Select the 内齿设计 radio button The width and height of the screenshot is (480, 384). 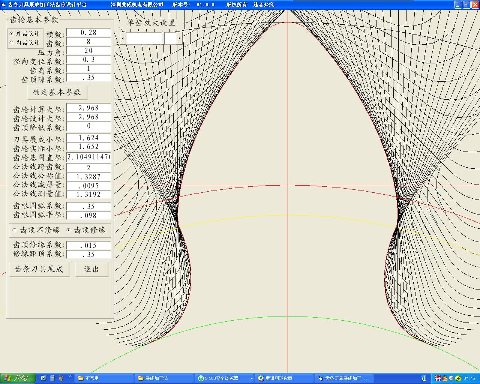(25, 43)
